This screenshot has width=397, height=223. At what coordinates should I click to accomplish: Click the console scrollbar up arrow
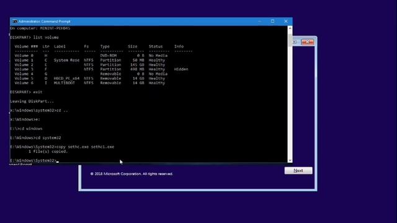coord(290,28)
